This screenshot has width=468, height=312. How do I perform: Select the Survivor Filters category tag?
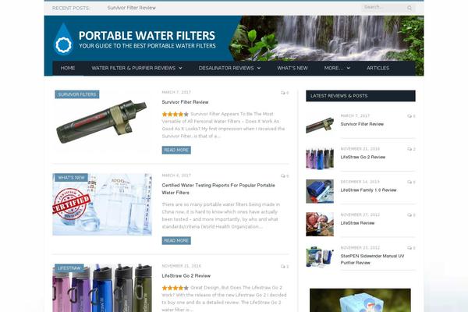pos(77,94)
